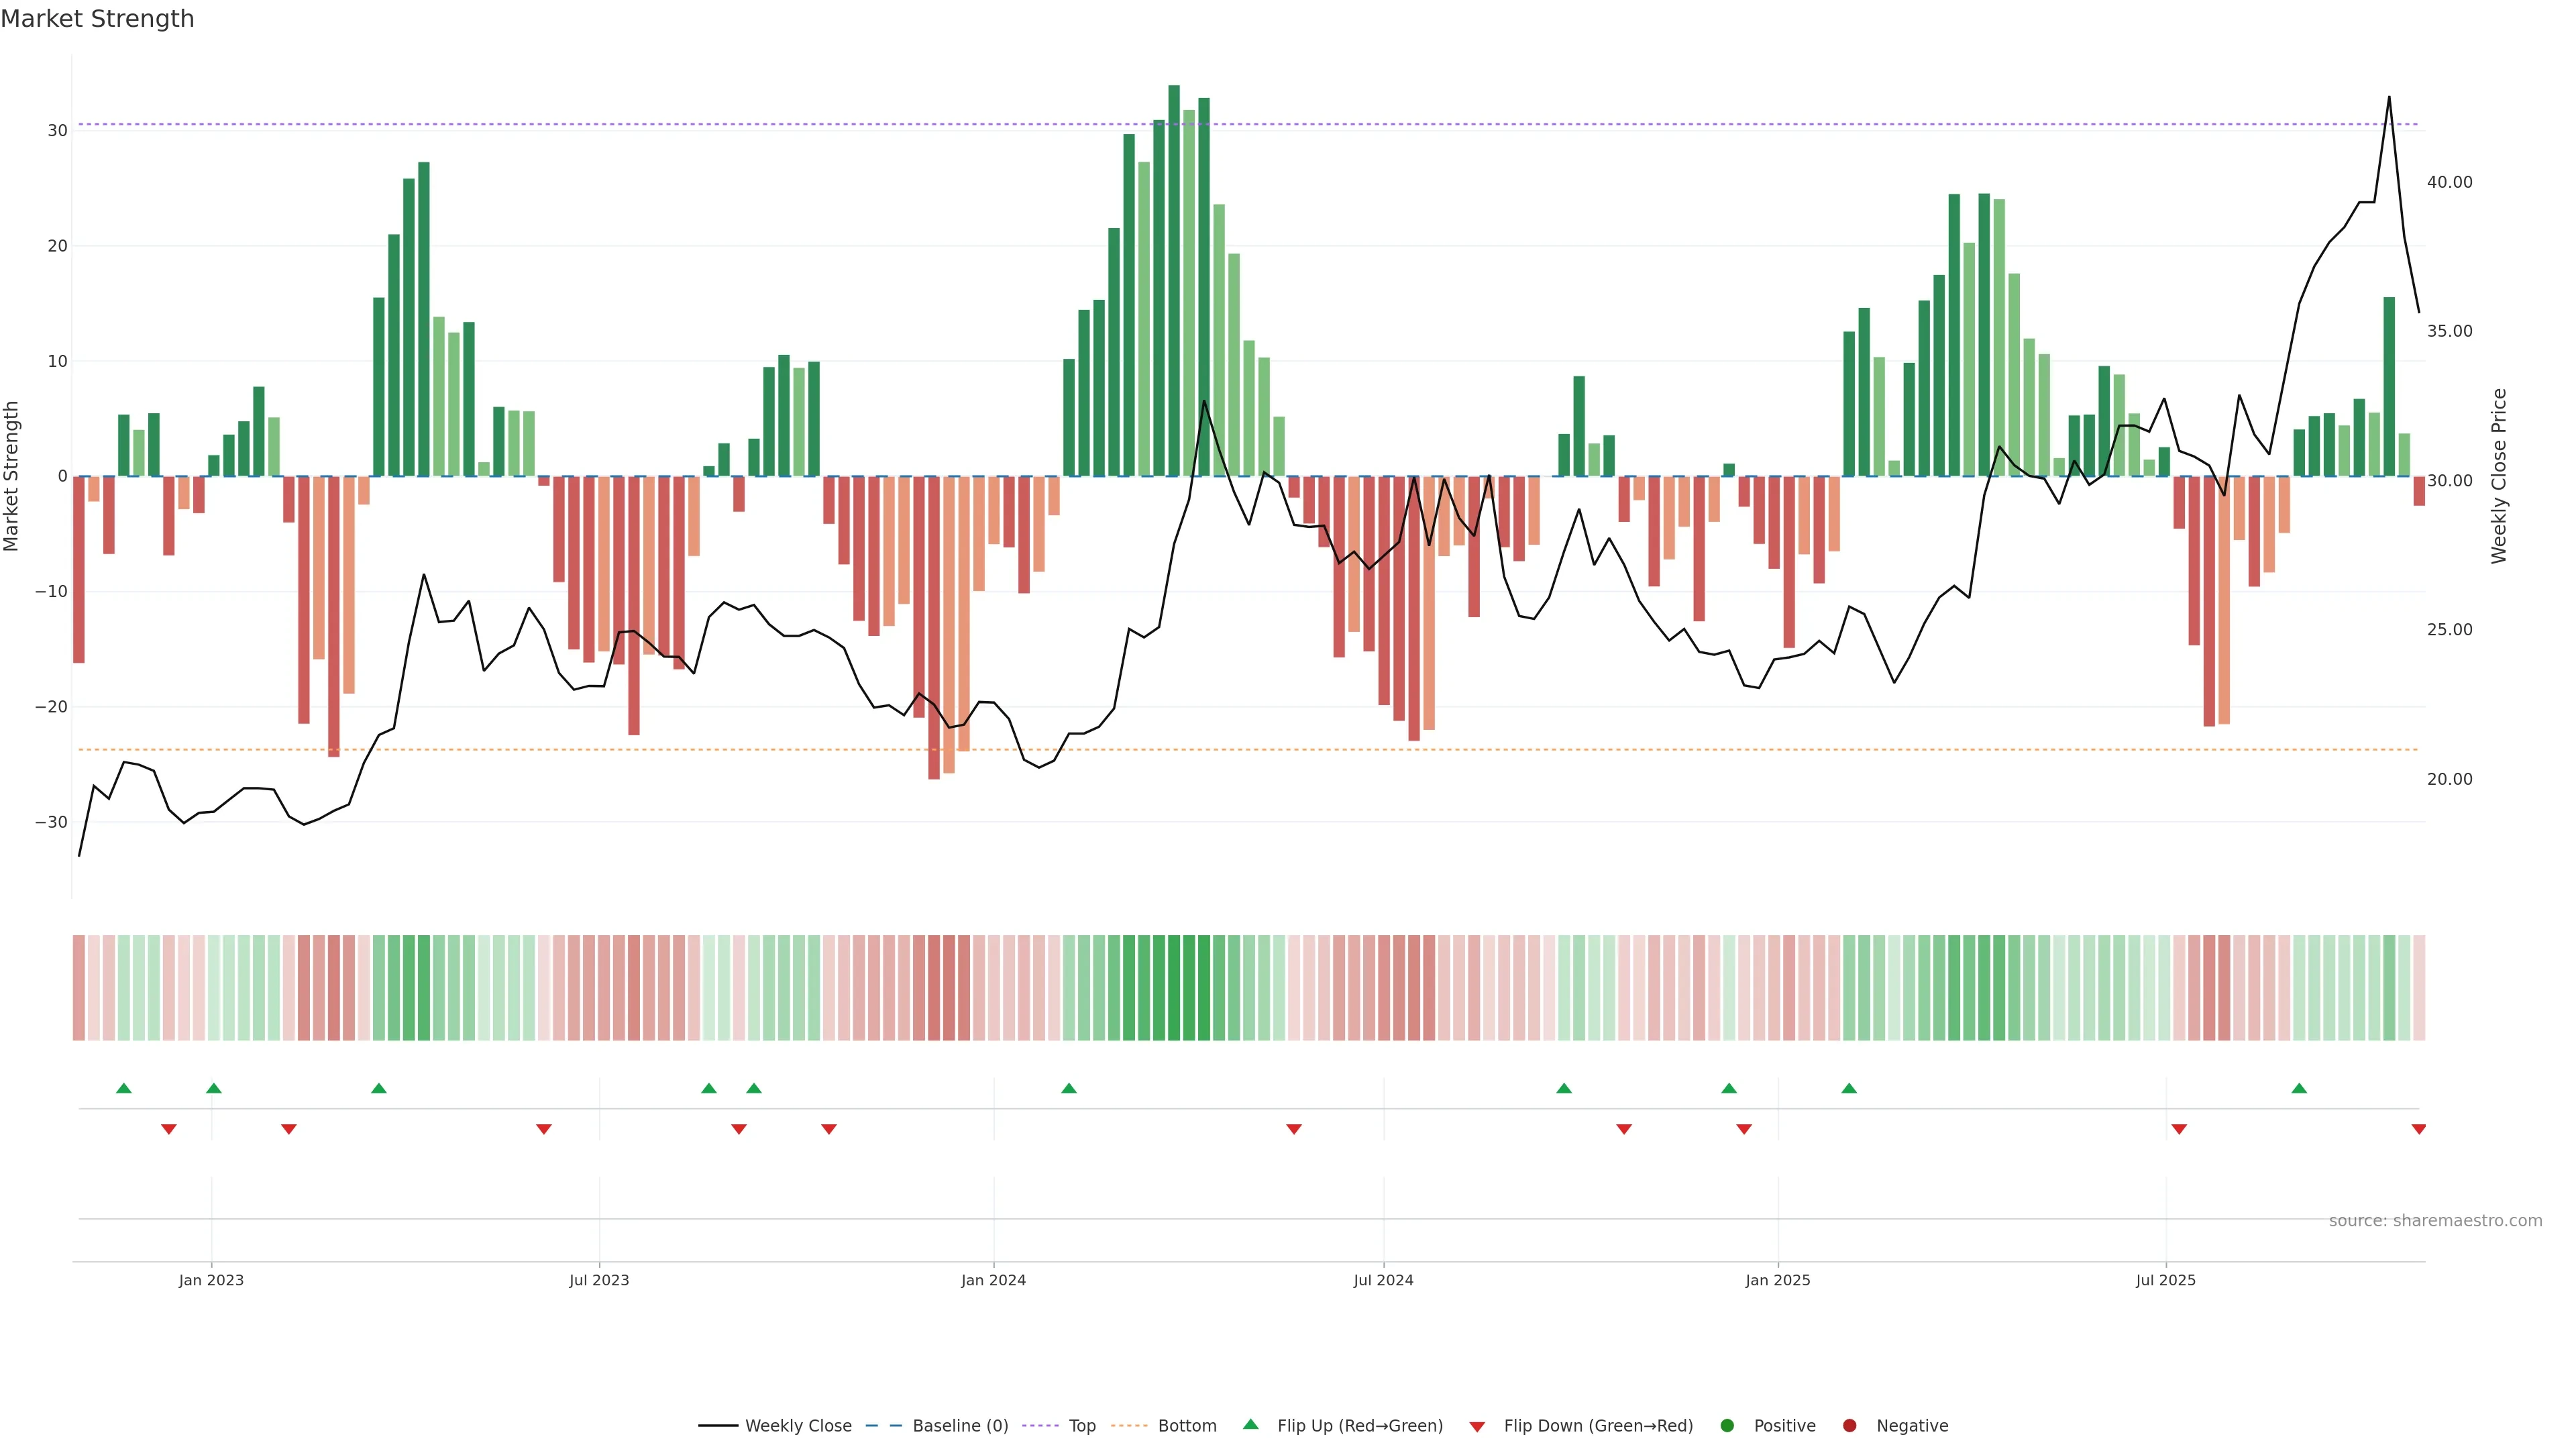Click the green flip-up marker just right of Jan 2024

1068,1088
